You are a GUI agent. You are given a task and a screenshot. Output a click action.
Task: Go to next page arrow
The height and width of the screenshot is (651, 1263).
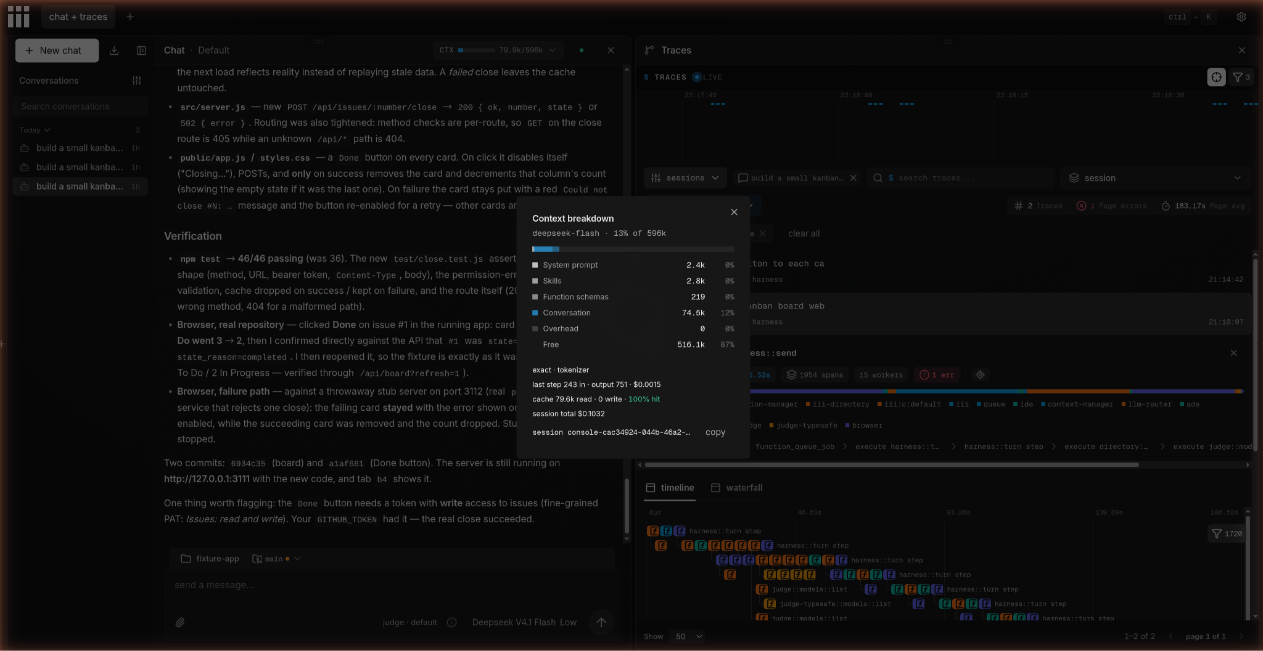point(1241,636)
